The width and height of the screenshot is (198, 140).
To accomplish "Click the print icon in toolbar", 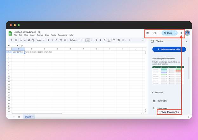I will (x=29, y=40).
